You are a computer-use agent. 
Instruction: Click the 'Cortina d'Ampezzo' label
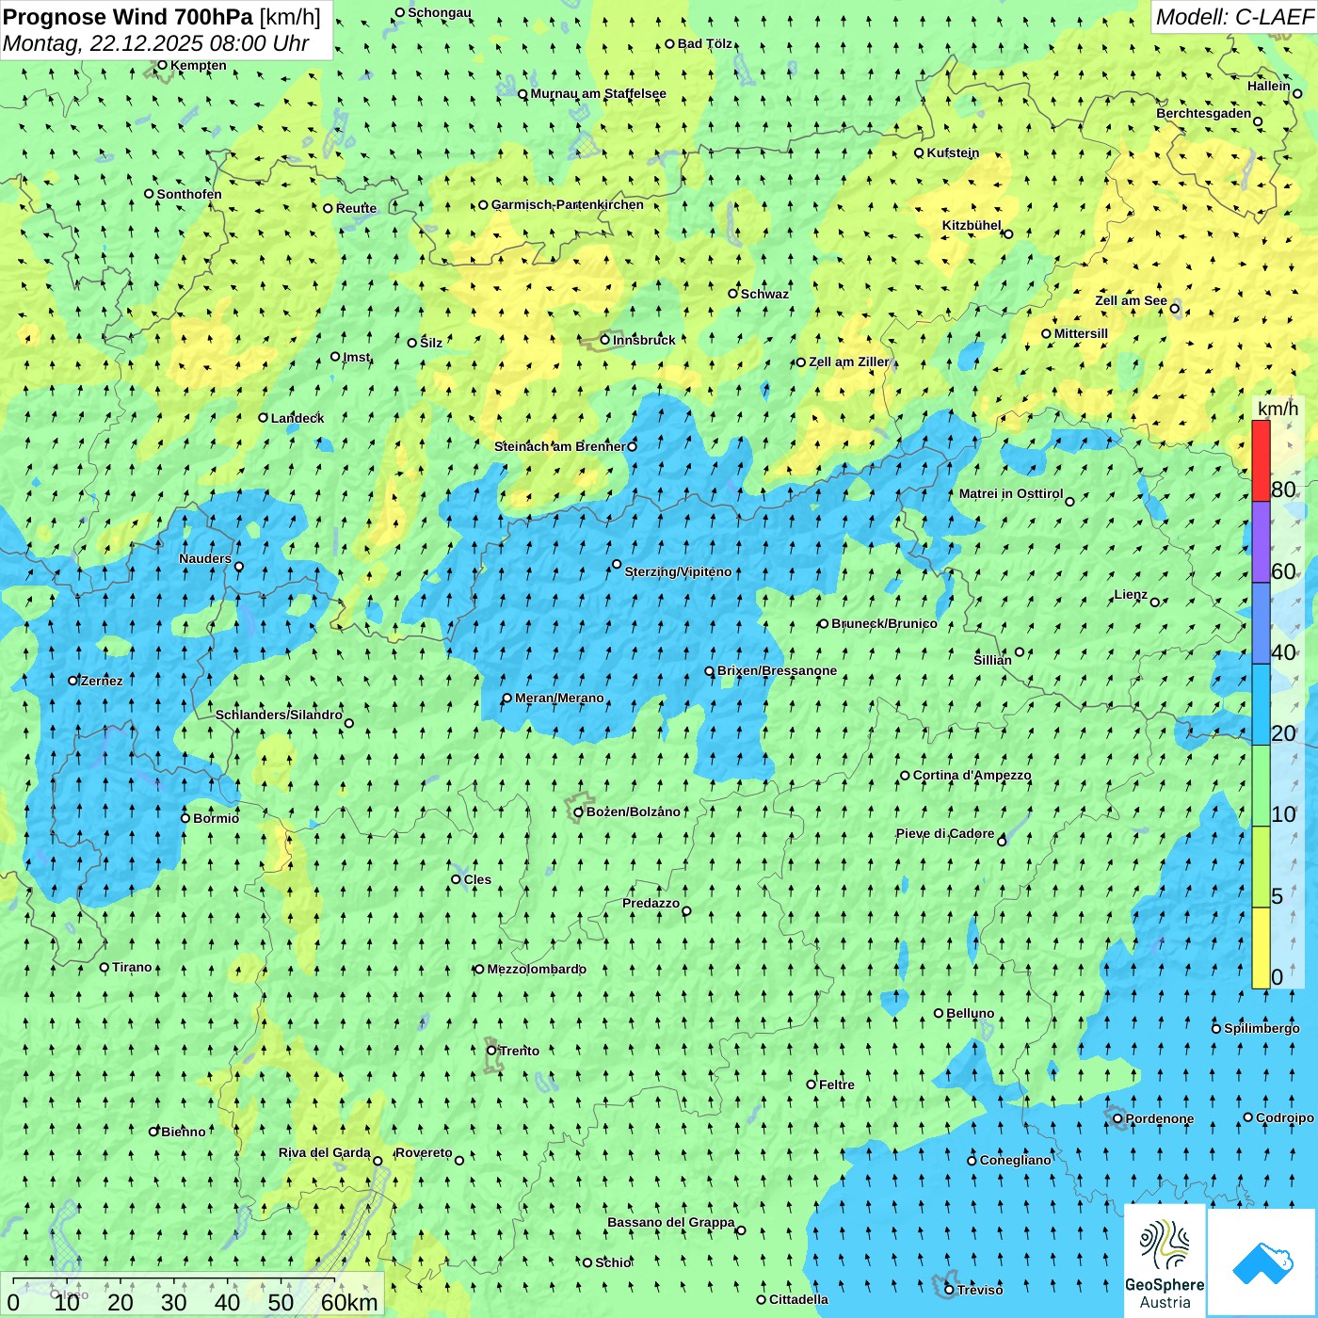(972, 775)
